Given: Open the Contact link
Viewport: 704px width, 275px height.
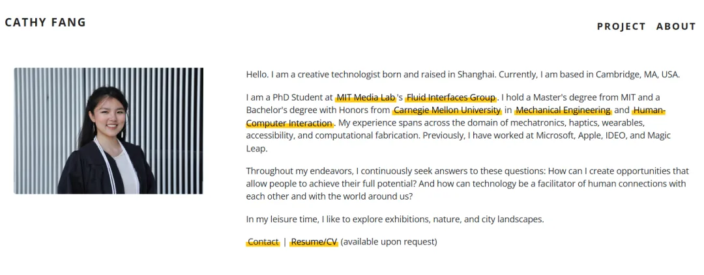Looking at the screenshot, I should coord(263,242).
